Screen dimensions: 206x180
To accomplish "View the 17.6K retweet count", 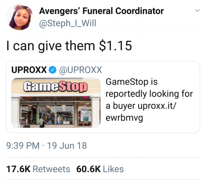I will pyautogui.click(x=18, y=169).
